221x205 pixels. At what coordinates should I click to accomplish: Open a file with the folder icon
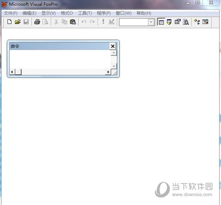tap(18, 22)
